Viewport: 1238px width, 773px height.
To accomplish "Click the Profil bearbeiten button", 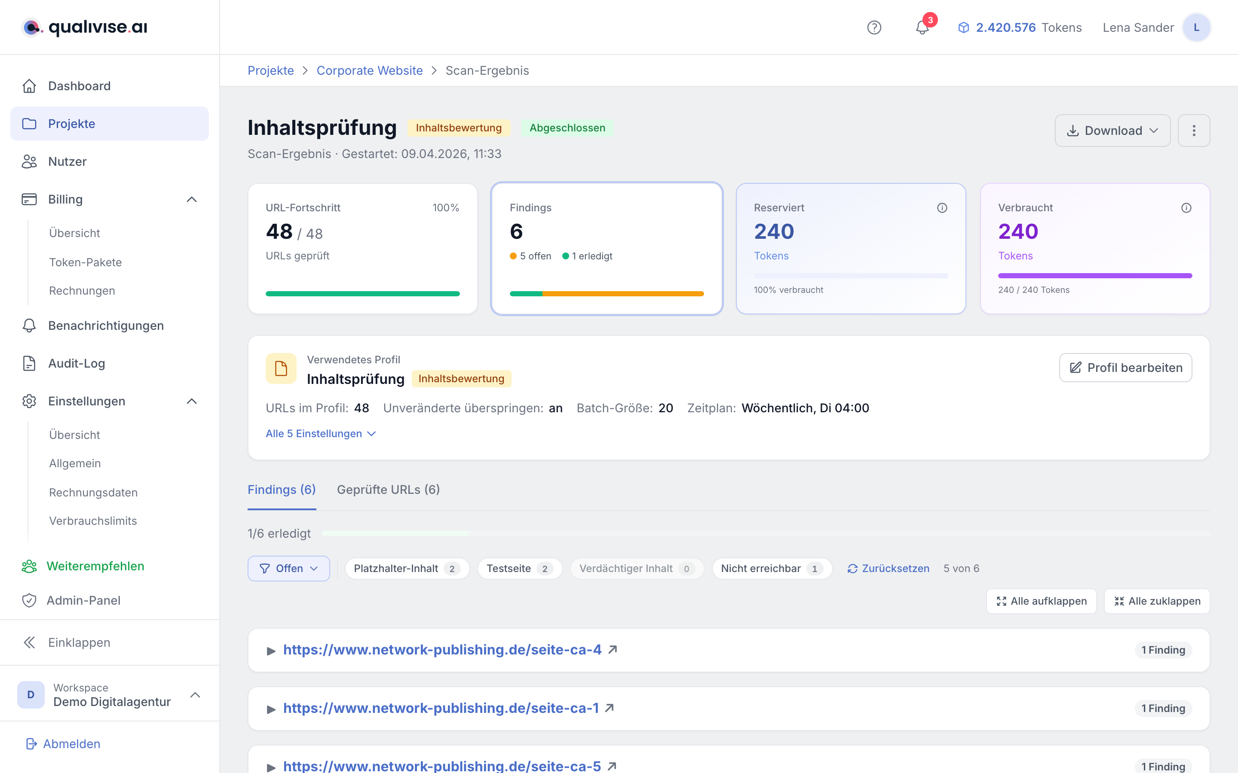I will [1125, 368].
